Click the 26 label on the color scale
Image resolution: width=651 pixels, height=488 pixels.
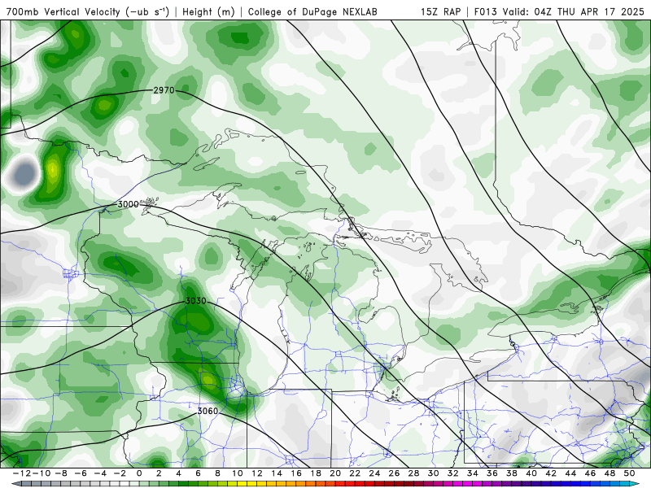(394, 473)
